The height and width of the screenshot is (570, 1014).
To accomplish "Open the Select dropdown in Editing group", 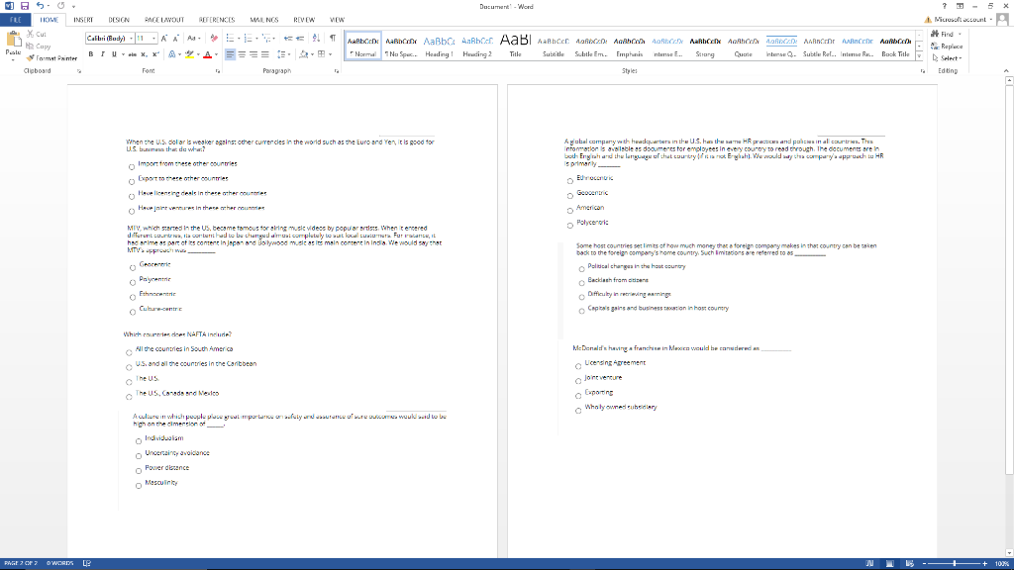I will coord(948,58).
